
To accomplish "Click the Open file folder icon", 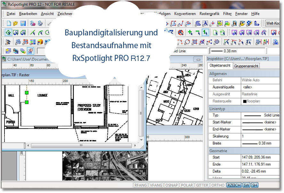I will pyautogui.click(x=16, y=23).
